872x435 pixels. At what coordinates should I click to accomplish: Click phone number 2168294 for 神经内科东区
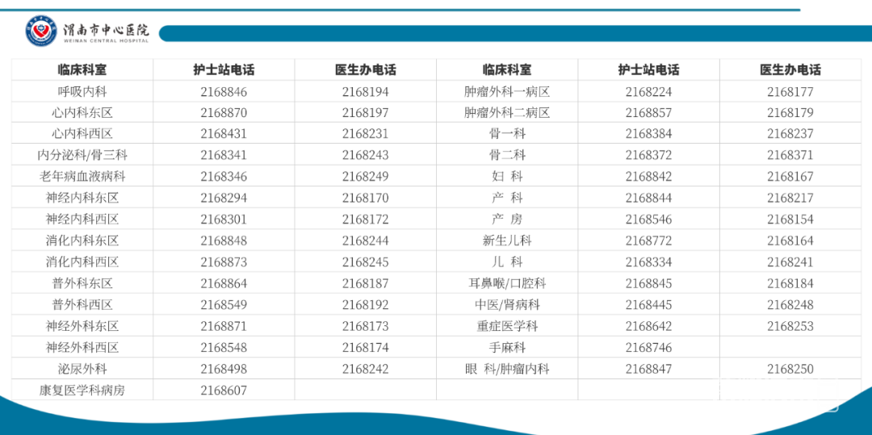click(224, 198)
